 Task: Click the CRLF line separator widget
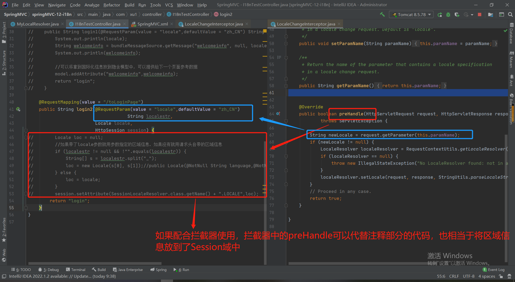pos(454,276)
